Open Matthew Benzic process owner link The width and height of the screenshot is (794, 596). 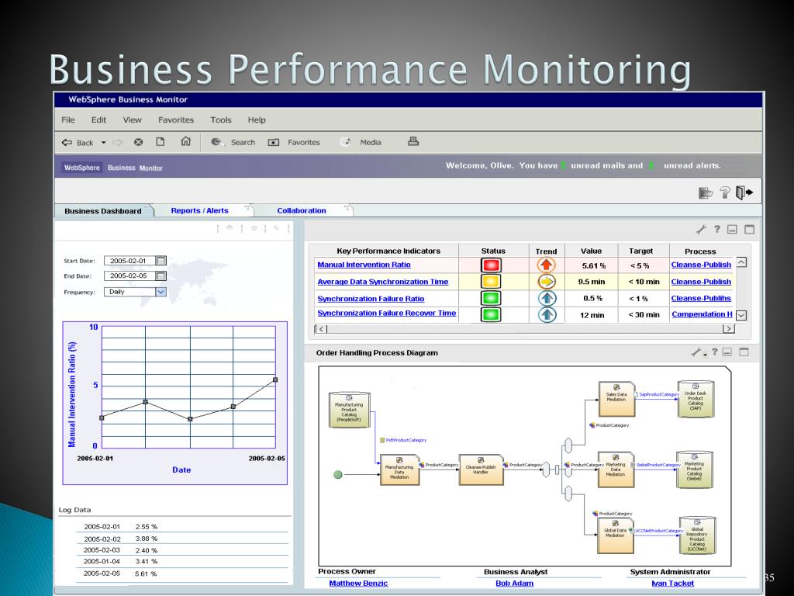click(358, 584)
